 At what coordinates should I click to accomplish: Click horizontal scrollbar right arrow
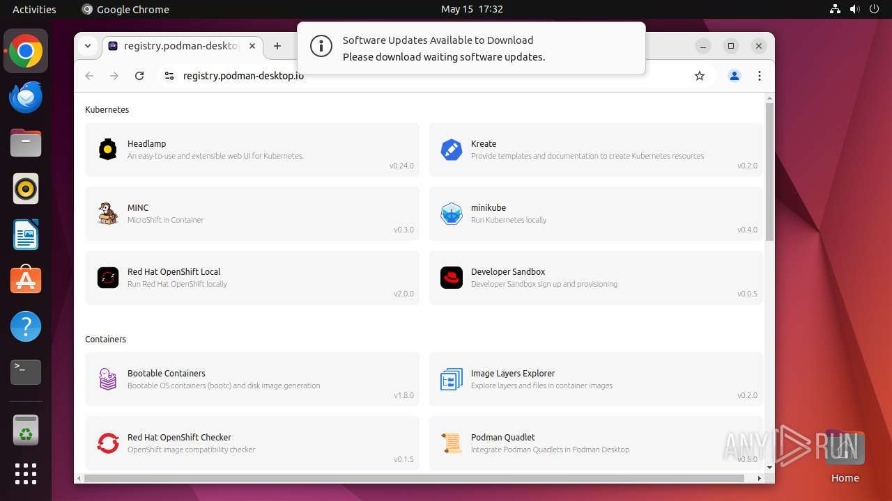point(760,478)
